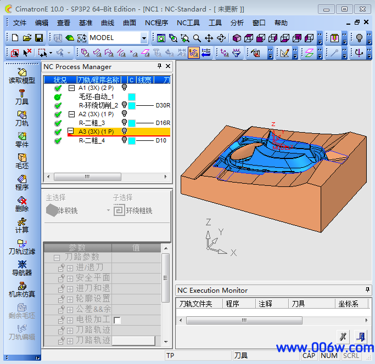Open the 文件 menu
This screenshot has width=375, height=364.
tap(19, 23)
